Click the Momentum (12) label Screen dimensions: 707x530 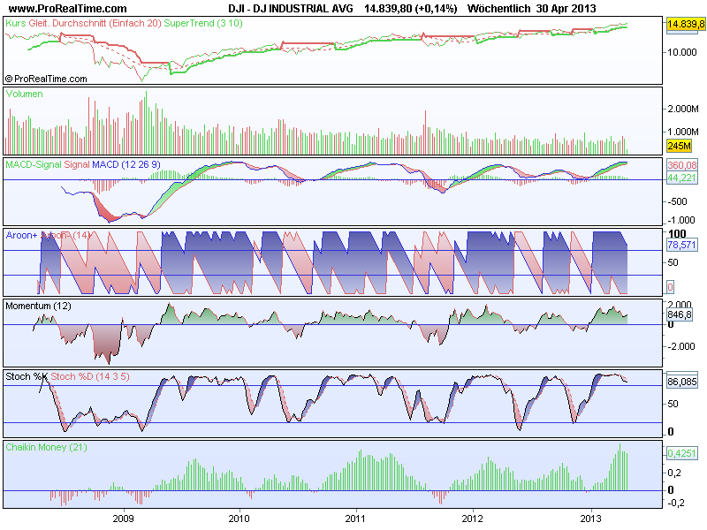tap(38, 306)
